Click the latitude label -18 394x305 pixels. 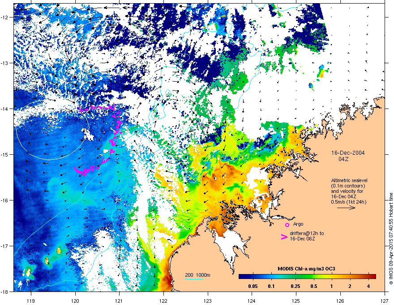(5, 292)
